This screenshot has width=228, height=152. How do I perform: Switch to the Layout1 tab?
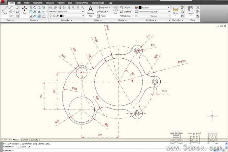[24, 140]
